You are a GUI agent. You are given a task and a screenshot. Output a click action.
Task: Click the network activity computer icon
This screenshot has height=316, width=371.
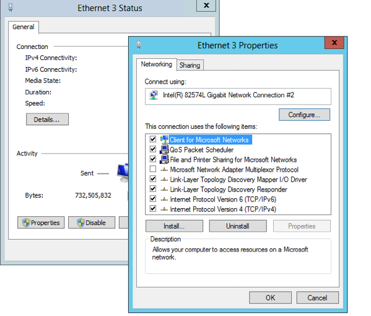pos(123,173)
